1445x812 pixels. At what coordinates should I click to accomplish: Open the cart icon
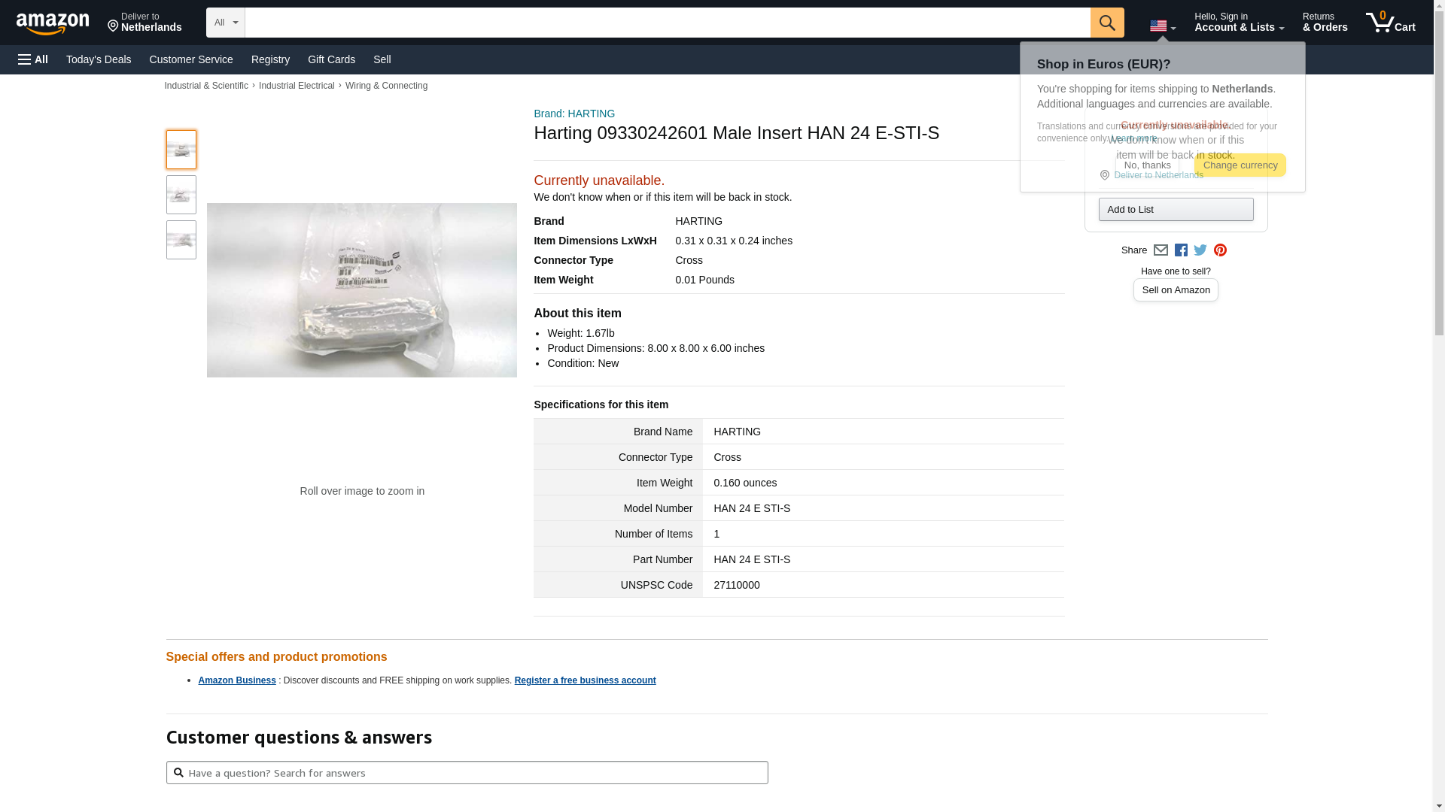pyautogui.click(x=1391, y=23)
